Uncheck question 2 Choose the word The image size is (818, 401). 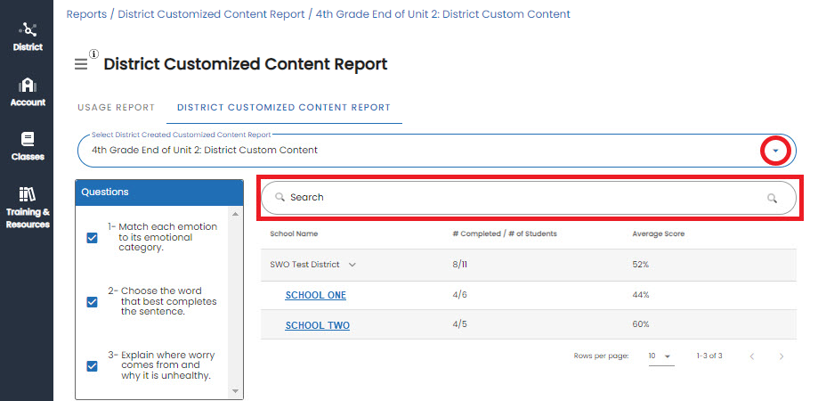92,302
